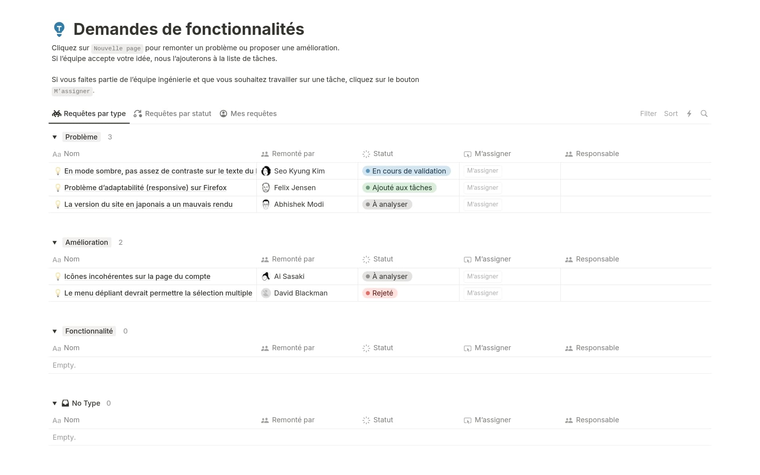Collapse the Problème group

pos(55,137)
